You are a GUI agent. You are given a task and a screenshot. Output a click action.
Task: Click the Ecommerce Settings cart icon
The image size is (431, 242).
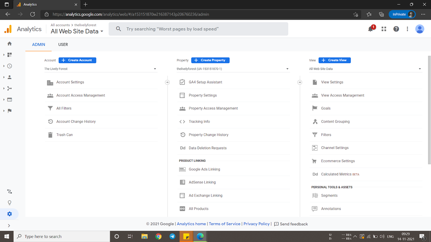[314, 161]
